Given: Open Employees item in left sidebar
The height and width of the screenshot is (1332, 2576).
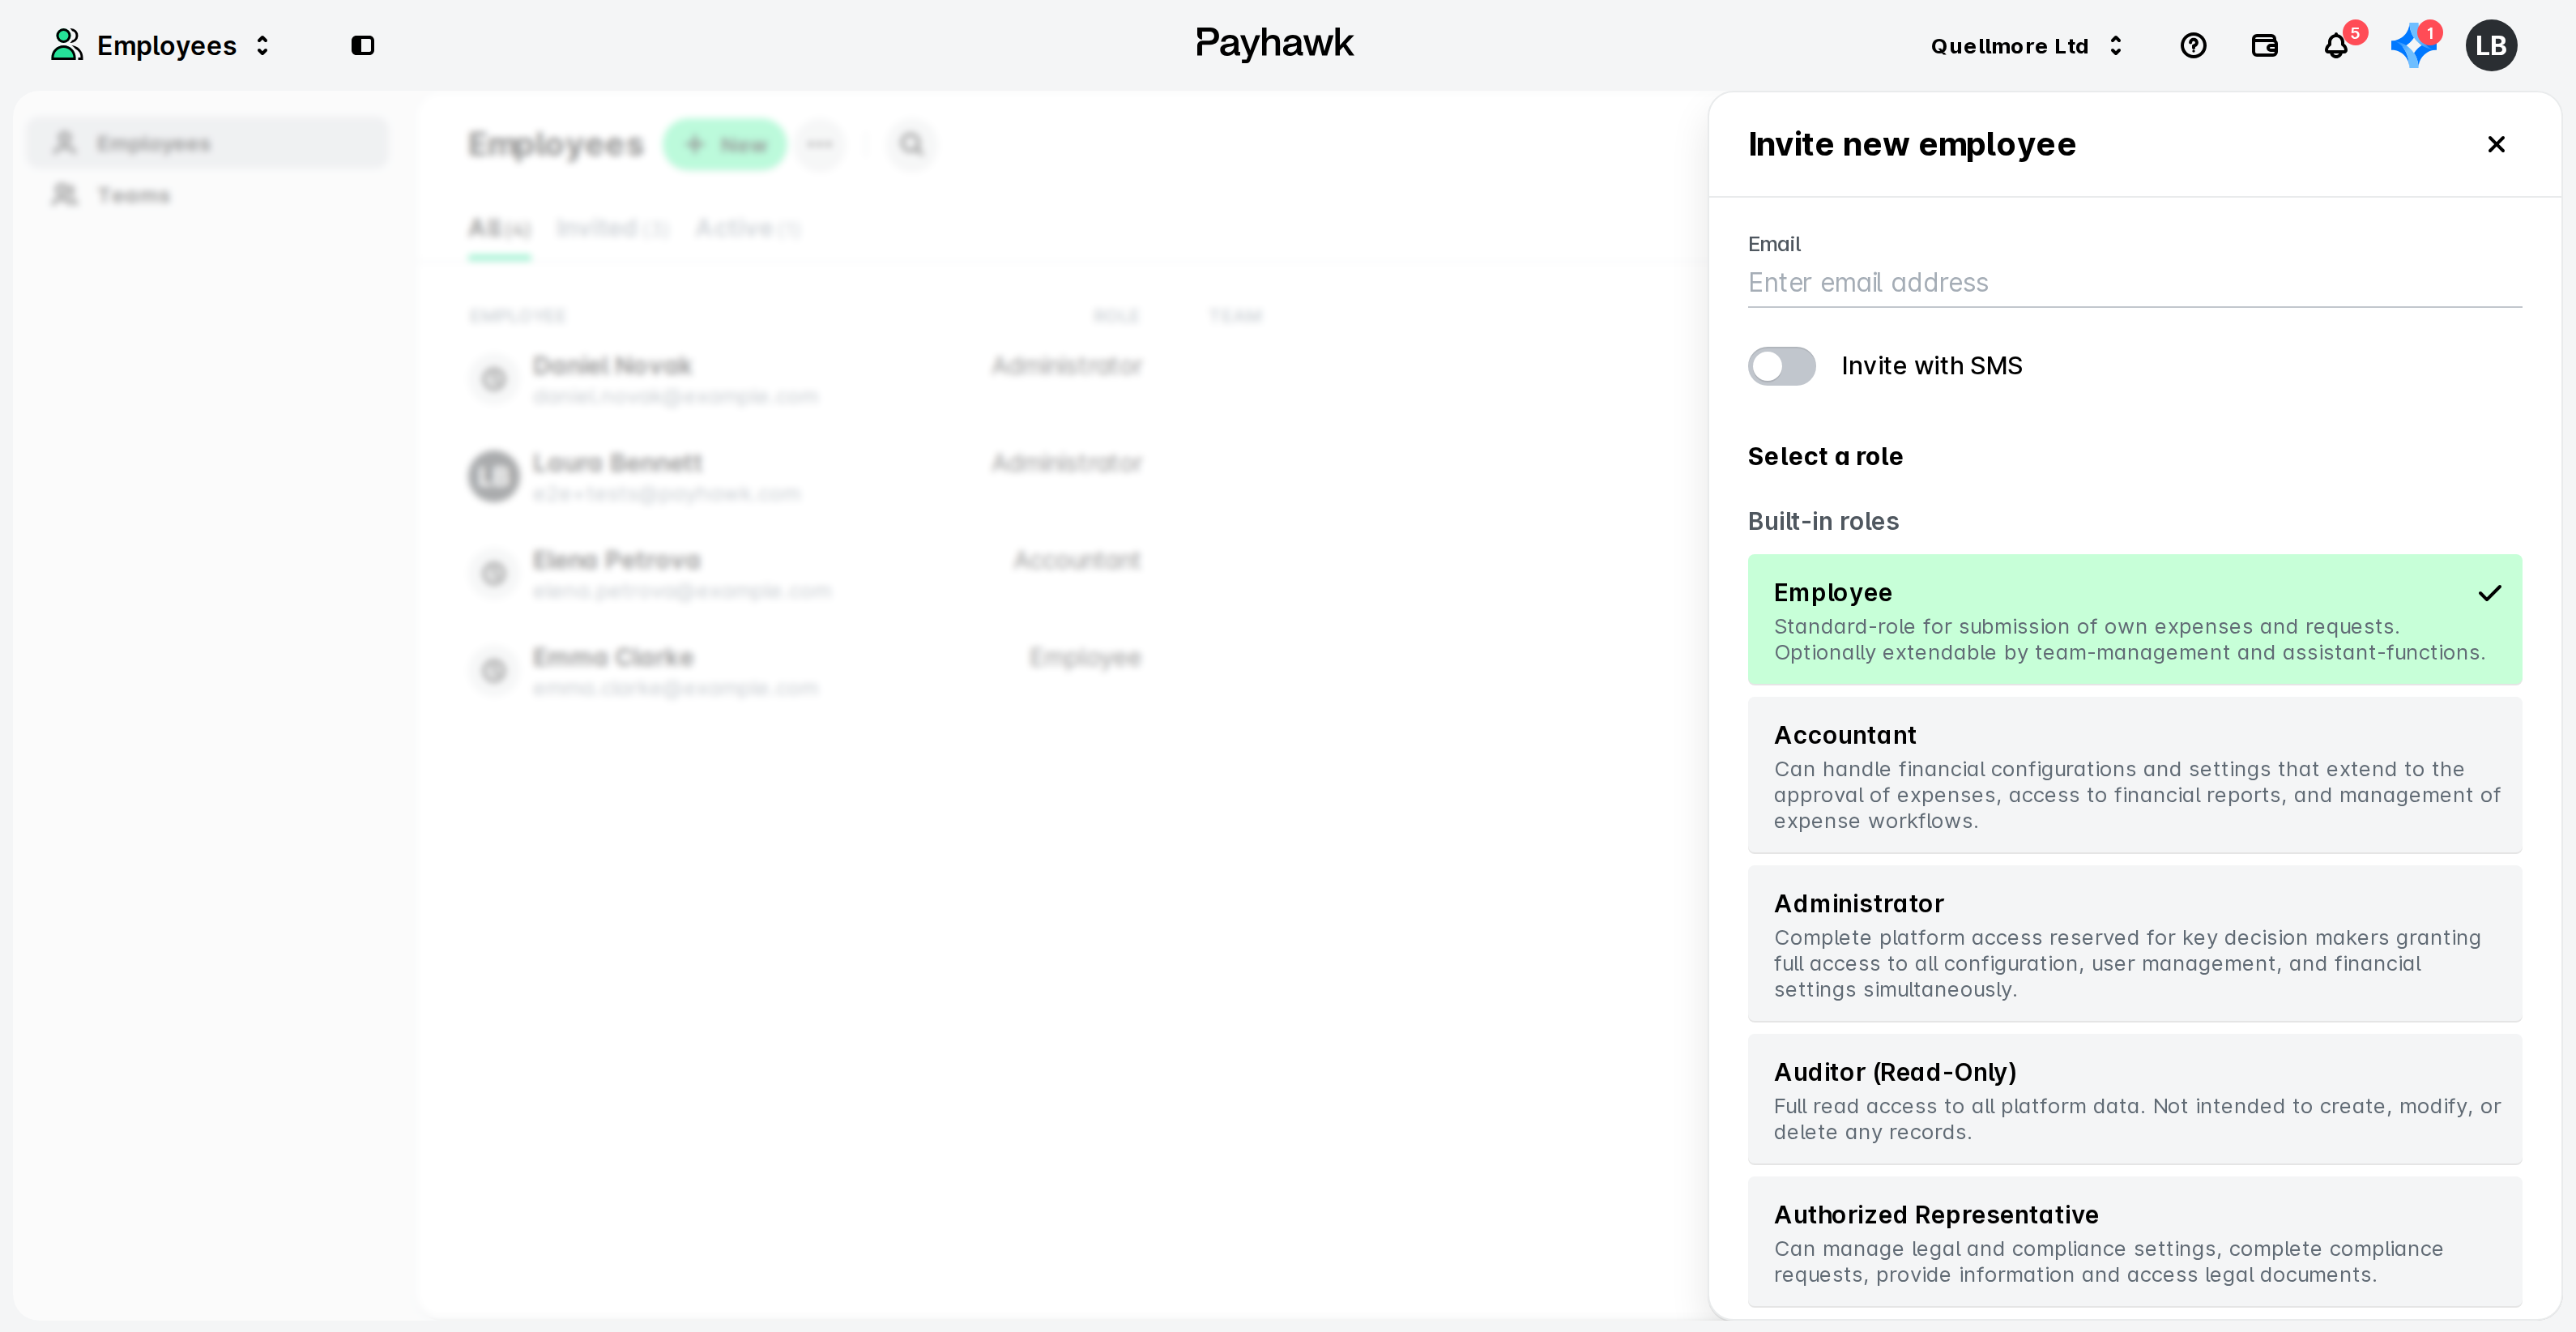Looking at the screenshot, I should (x=207, y=143).
